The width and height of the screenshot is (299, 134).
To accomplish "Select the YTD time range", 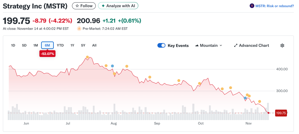I will 60,45.
